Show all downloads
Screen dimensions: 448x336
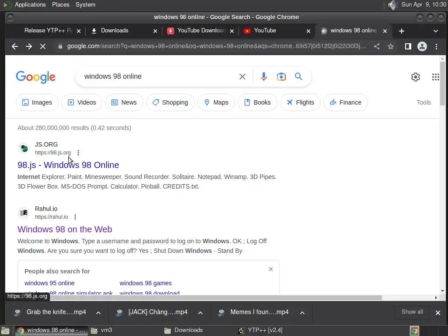412,312
